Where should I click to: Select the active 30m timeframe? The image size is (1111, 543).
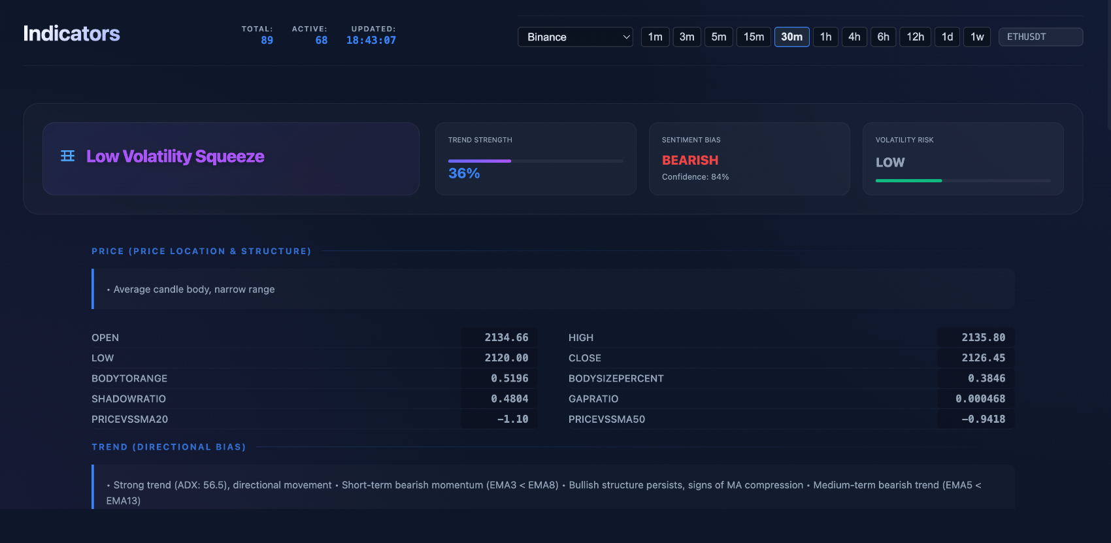point(791,37)
